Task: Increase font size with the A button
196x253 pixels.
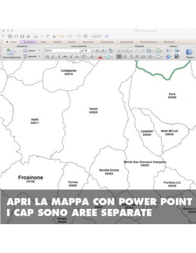Action: pos(98,50)
